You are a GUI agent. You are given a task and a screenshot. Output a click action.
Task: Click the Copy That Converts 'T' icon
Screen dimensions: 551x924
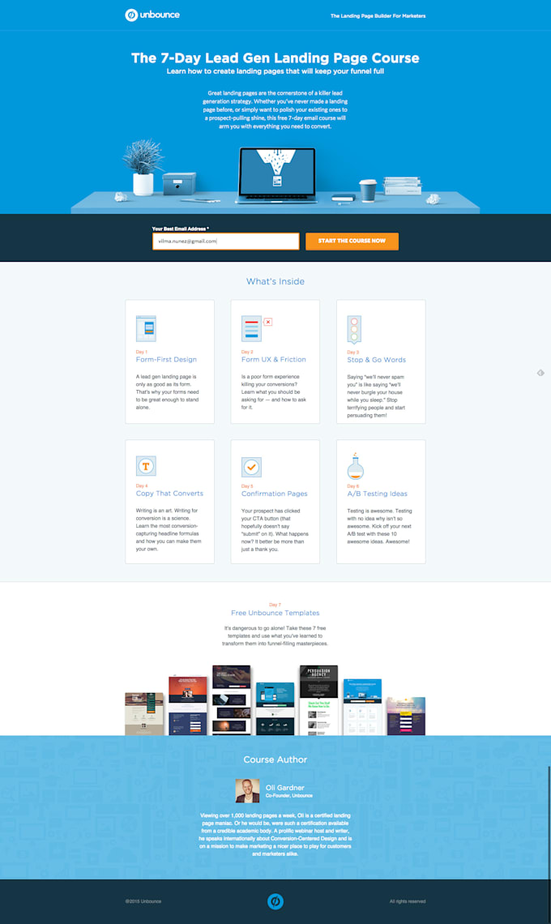click(146, 466)
